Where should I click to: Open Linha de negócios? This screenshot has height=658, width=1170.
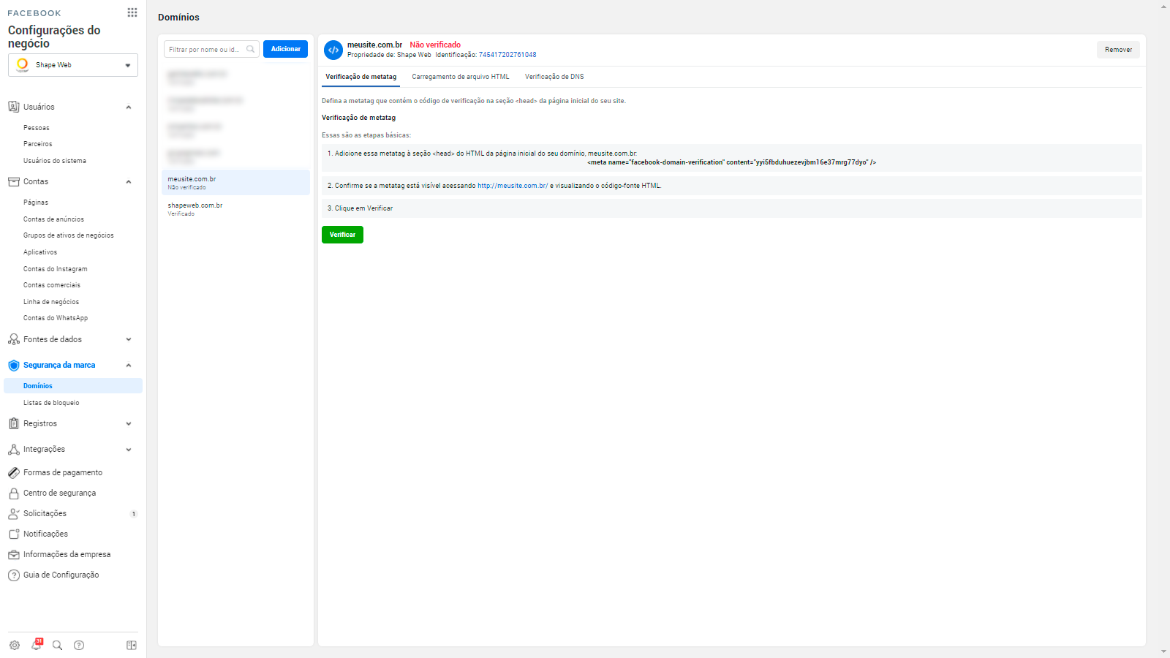(x=51, y=302)
